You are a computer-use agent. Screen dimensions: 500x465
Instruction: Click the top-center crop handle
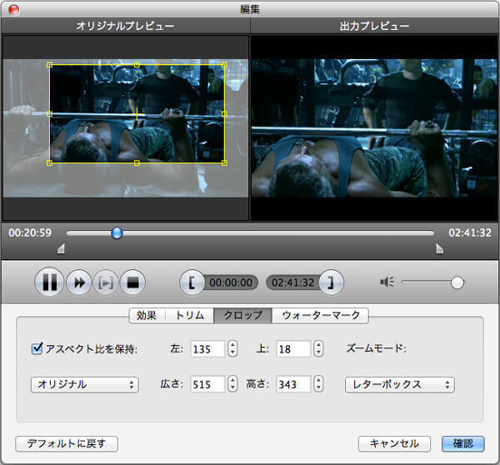click(x=137, y=65)
